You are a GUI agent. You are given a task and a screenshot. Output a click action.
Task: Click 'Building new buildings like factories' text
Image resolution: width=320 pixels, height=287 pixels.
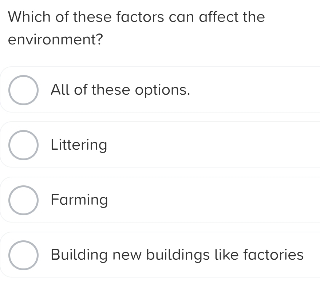pyautogui.click(x=177, y=255)
